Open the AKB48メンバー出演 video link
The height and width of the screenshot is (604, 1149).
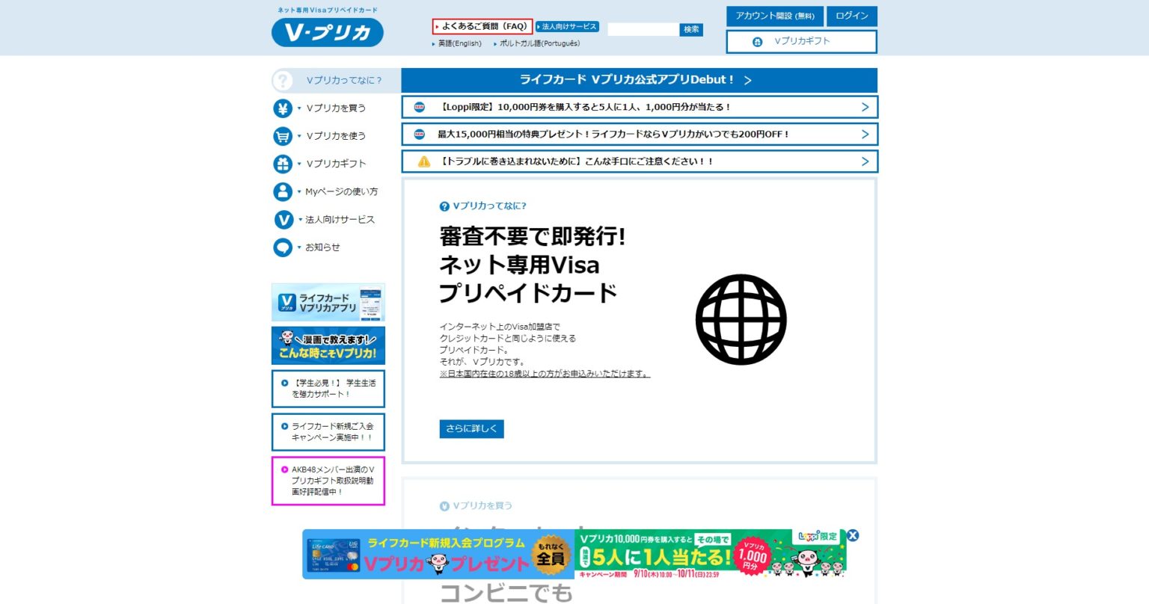click(328, 481)
